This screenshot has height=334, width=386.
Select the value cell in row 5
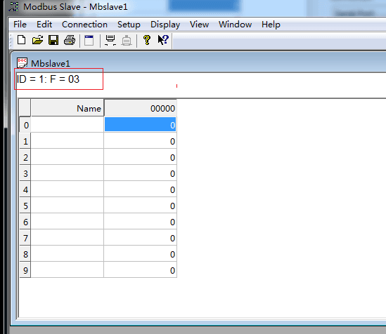pos(141,205)
